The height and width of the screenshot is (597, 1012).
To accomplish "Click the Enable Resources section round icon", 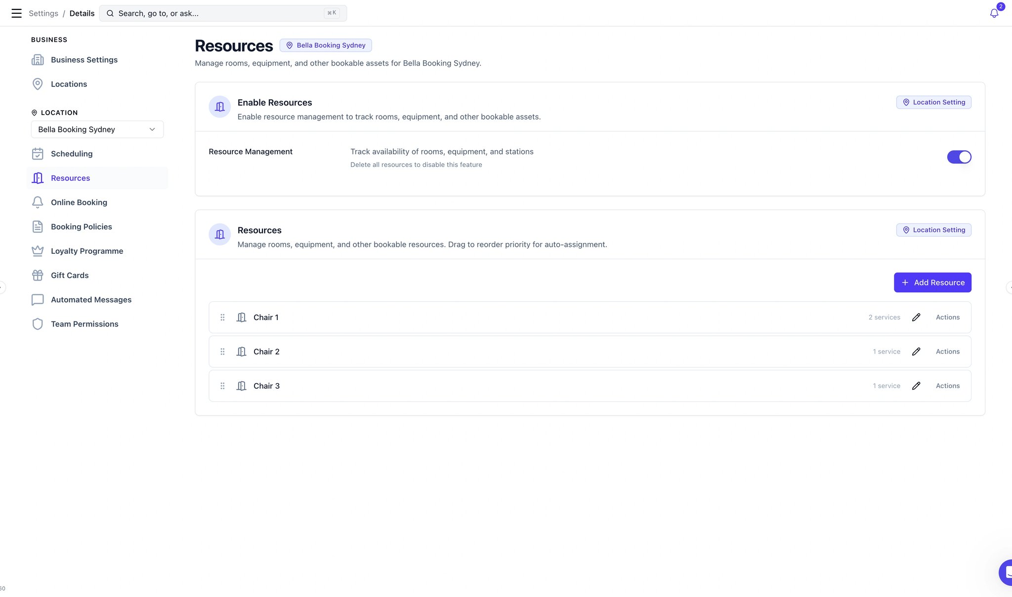I will (220, 107).
